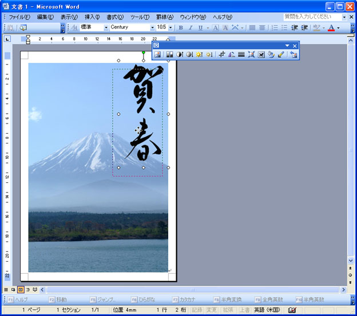Open the Line Style picker icon
The height and width of the screenshot is (316, 357).
coord(241,55)
